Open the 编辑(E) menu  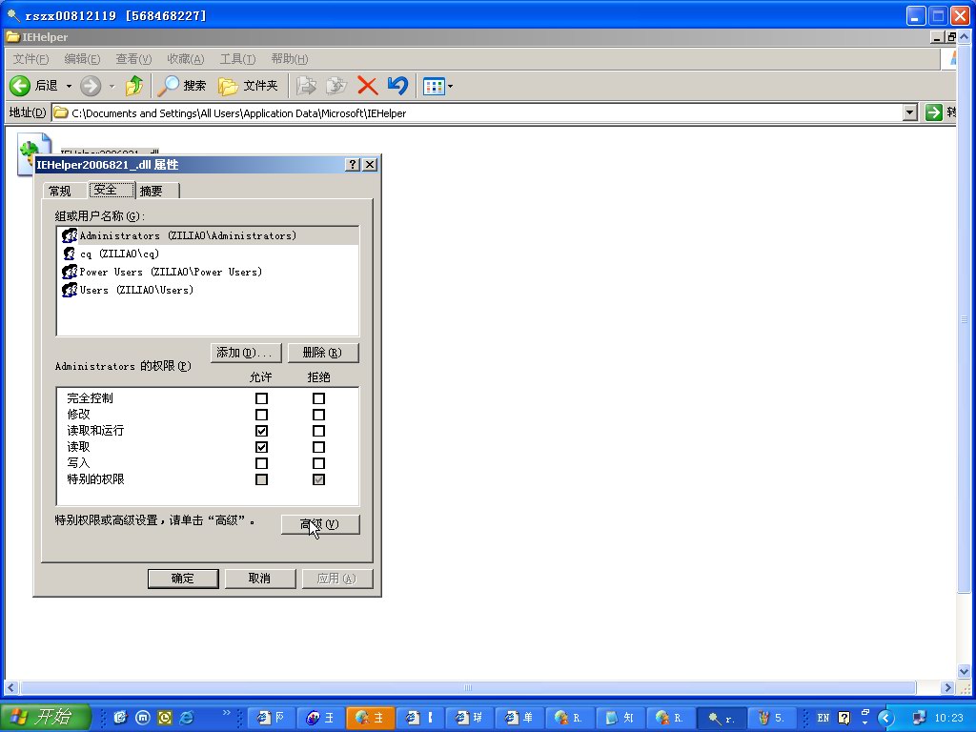point(82,59)
